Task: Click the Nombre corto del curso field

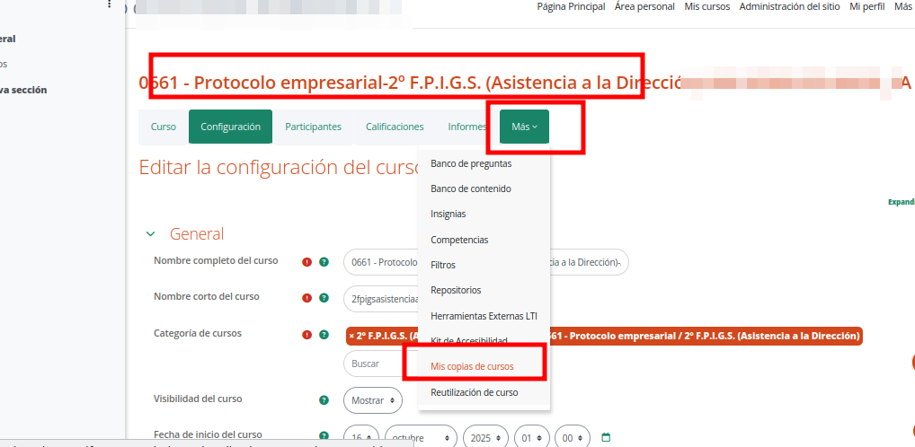Action: [x=381, y=298]
